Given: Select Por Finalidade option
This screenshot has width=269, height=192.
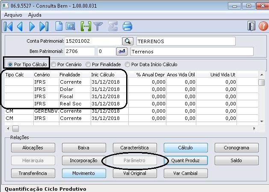Looking at the screenshot, I should coord(103,64).
